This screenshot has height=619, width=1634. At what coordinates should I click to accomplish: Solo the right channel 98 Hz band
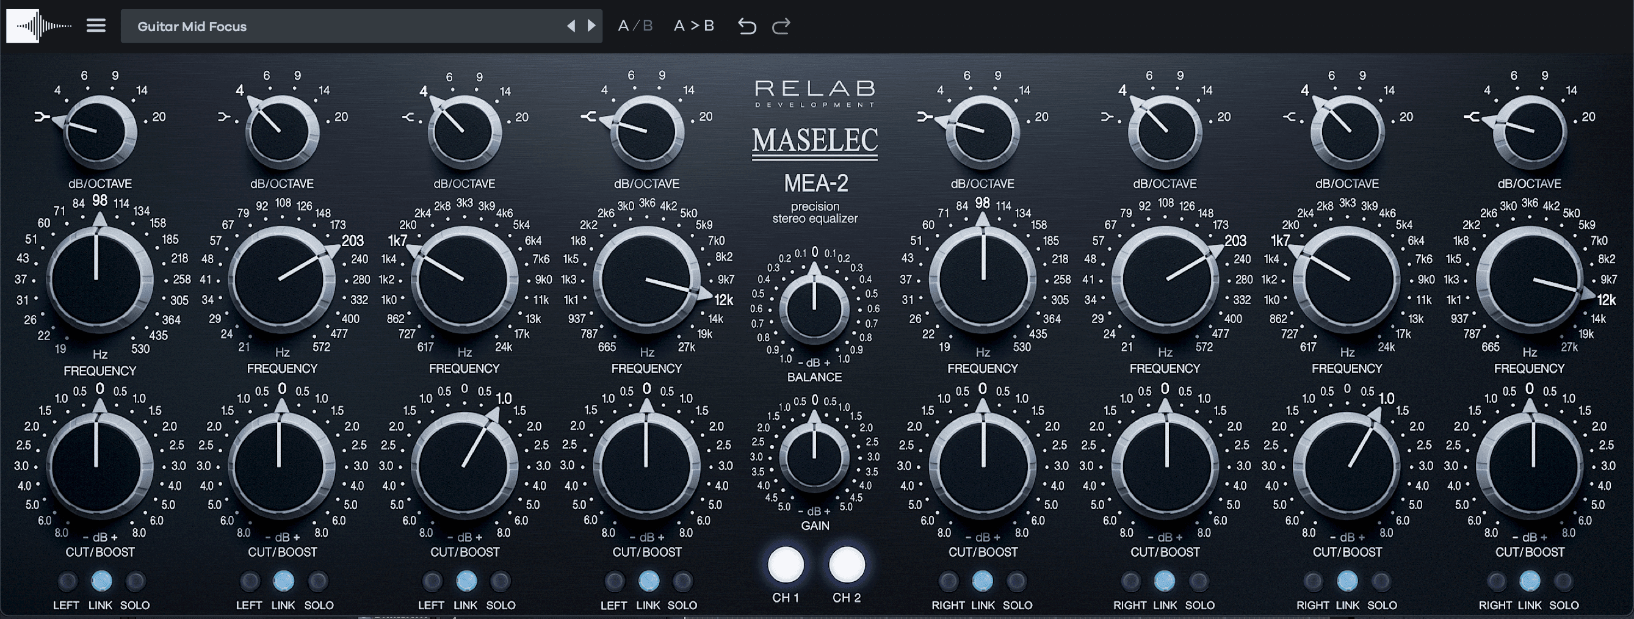tap(1017, 581)
